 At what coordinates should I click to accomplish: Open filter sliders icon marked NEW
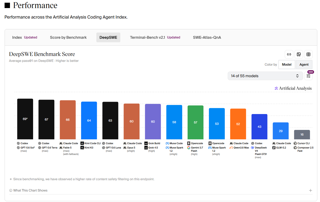click(308, 76)
